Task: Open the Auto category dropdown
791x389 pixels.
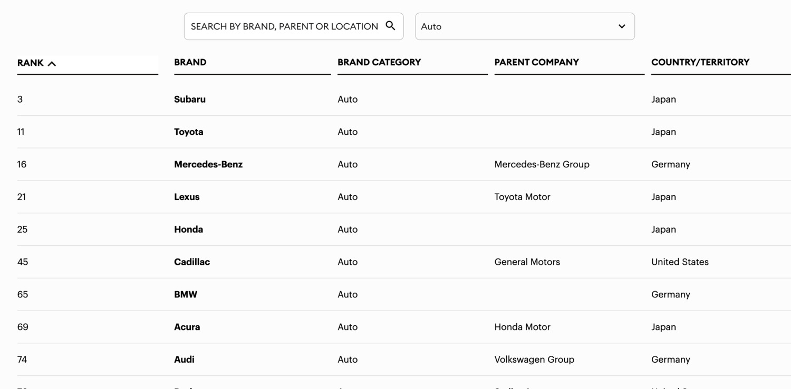Action: tap(525, 26)
